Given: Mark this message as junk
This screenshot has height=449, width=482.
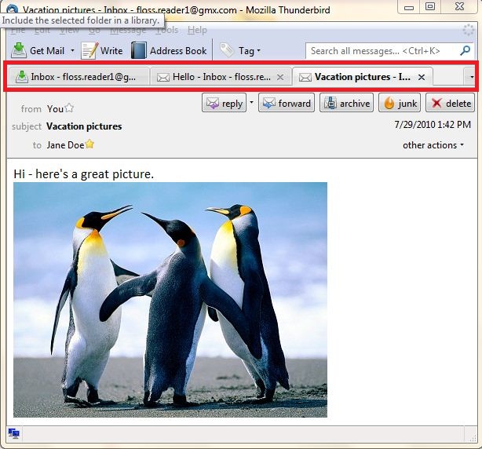Looking at the screenshot, I should (x=400, y=104).
